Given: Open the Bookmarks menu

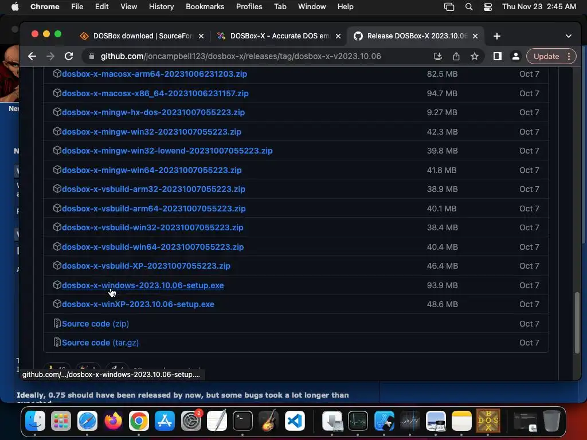Looking at the screenshot, I should click(205, 7).
